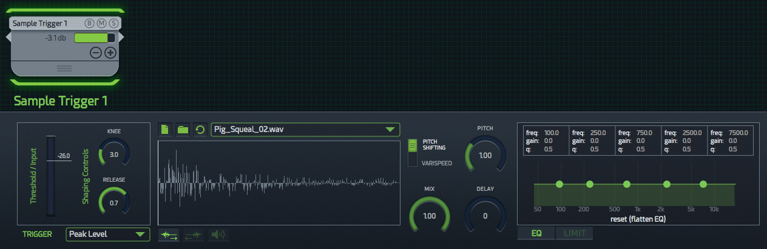Click the minus icon on Sample Trigger 1
The width and height of the screenshot is (767, 249).
tap(96, 53)
